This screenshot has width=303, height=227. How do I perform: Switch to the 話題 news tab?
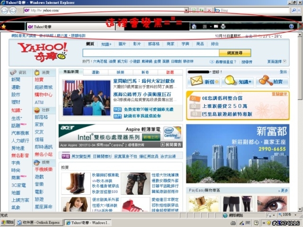170,72
